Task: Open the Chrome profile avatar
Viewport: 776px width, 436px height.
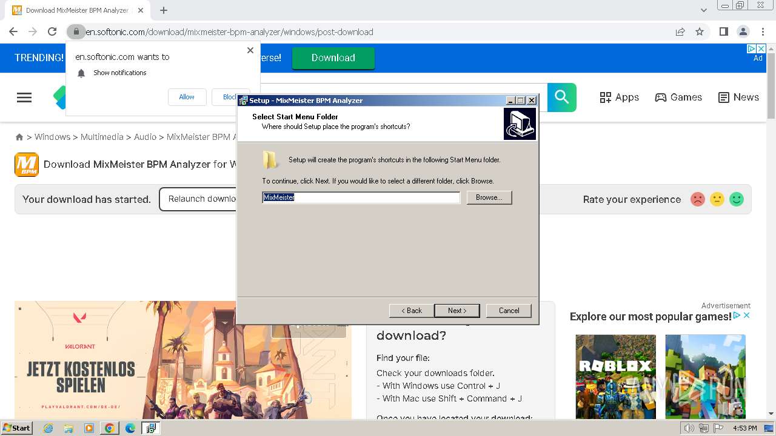Action: (x=743, y=31)
